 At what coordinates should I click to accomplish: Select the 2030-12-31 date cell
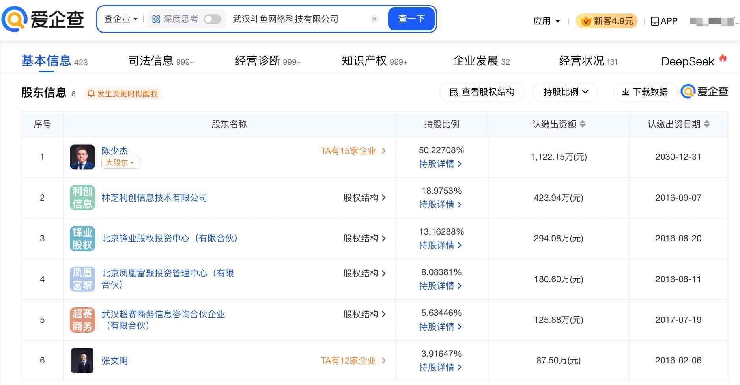click(678, 157)
